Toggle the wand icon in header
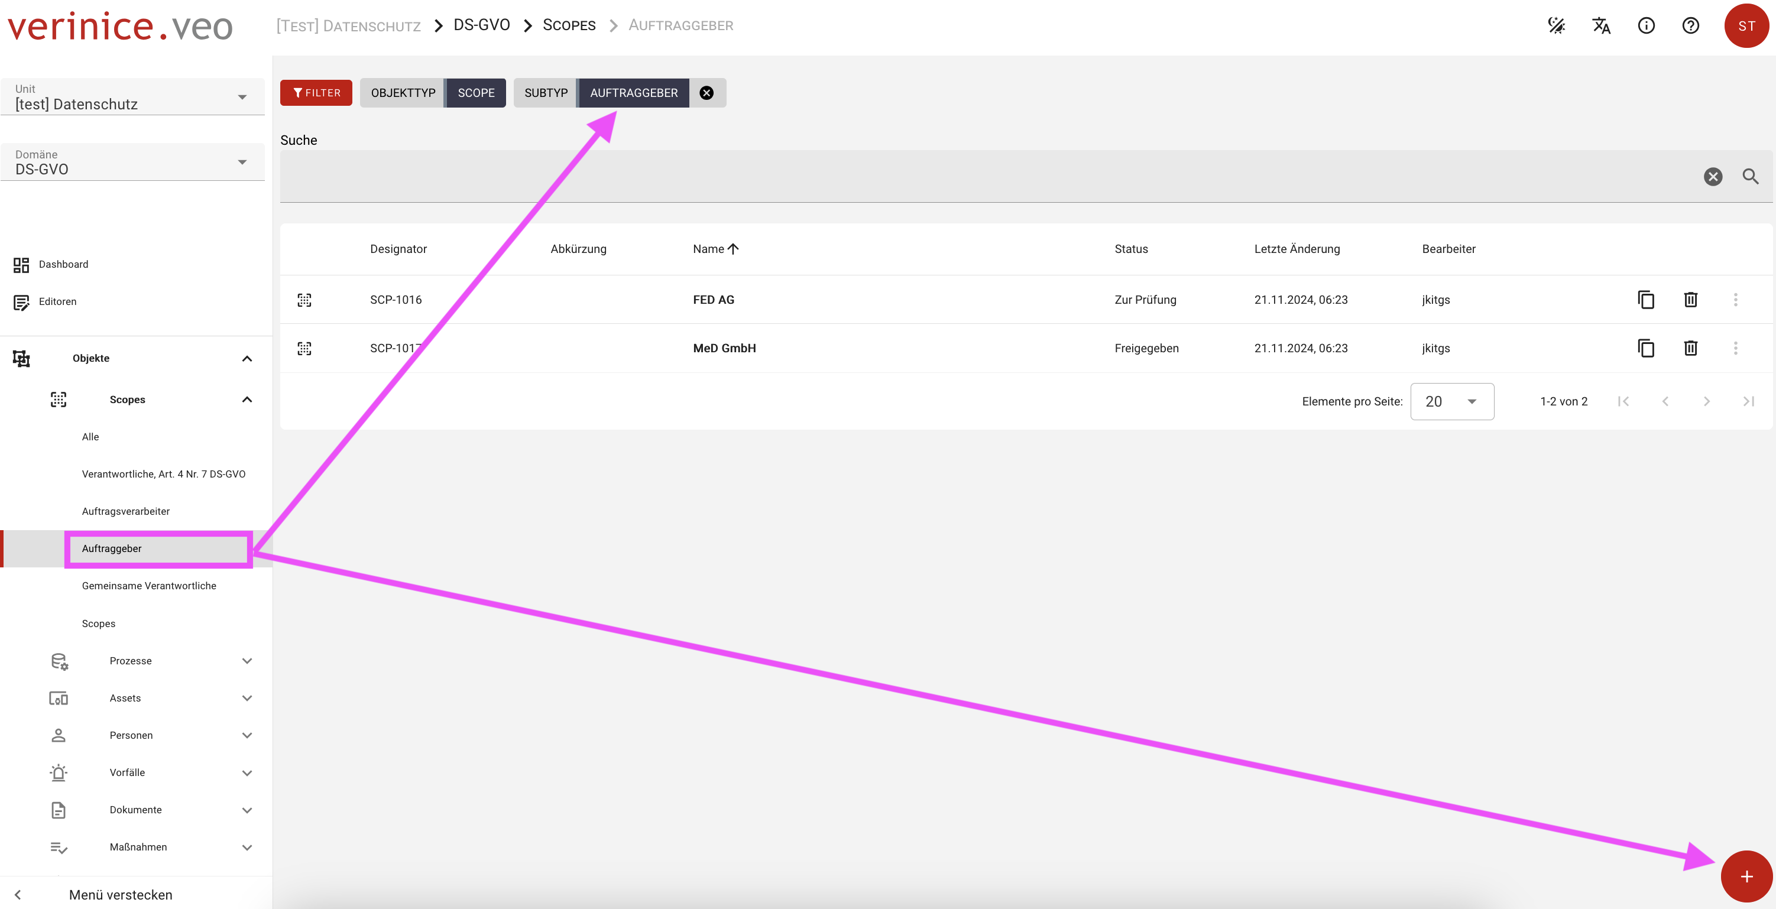This screenshot has width=1776, height=909. click(x=1556, y=25)
